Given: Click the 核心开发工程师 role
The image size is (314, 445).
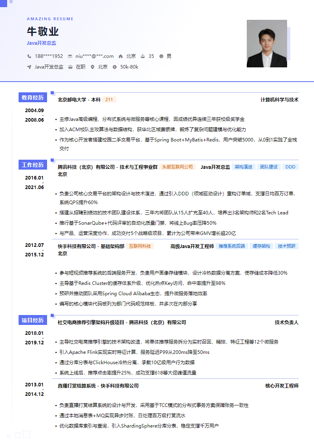Looking at the screenshot, I should click(282, 386).
